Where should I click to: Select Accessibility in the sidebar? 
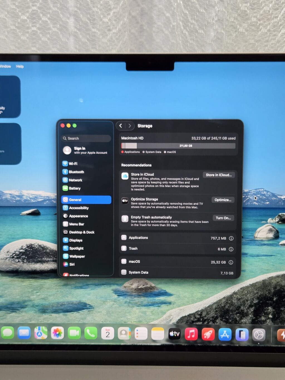point(86,208)
